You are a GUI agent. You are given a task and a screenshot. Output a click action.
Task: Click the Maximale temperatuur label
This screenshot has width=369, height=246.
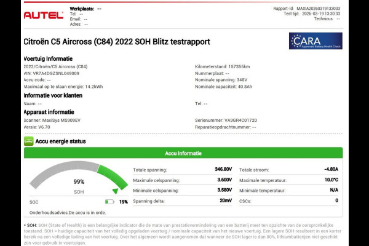tap(263, 181)
